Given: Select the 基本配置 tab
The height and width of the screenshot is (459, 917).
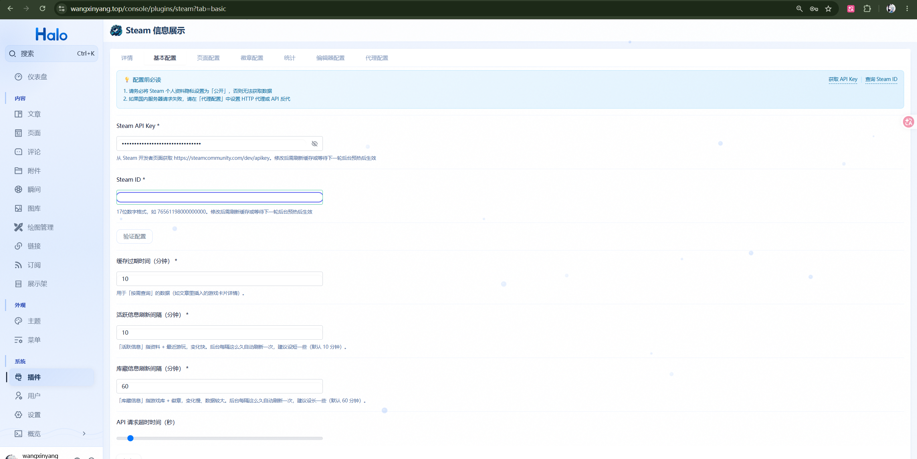Looking at the screenshot, I should point(165,58).
